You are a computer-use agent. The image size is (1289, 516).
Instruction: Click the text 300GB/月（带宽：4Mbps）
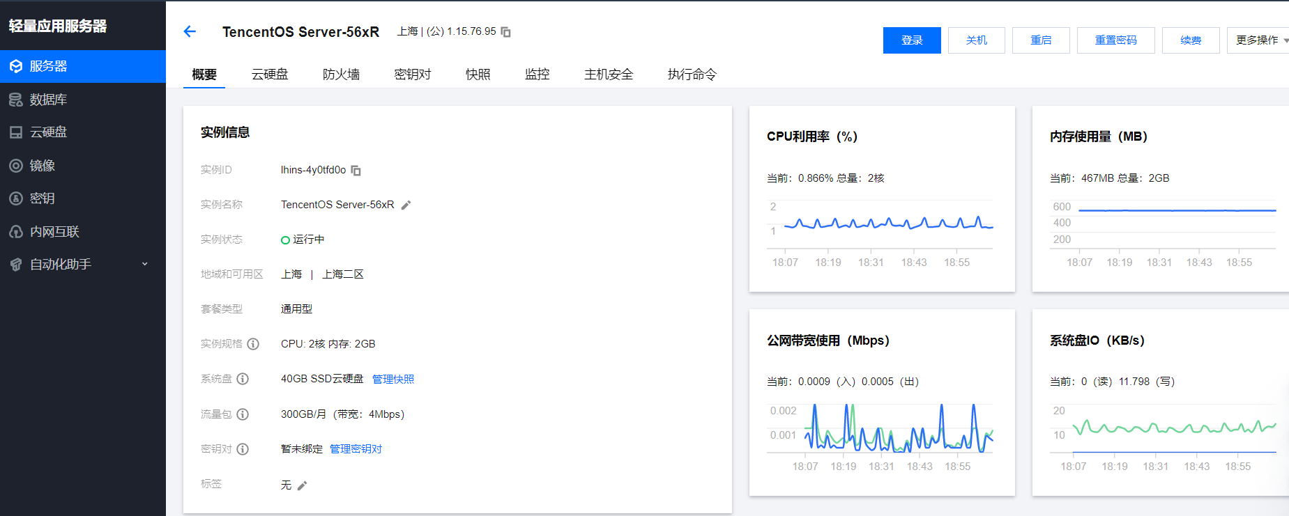pos(343,414)
